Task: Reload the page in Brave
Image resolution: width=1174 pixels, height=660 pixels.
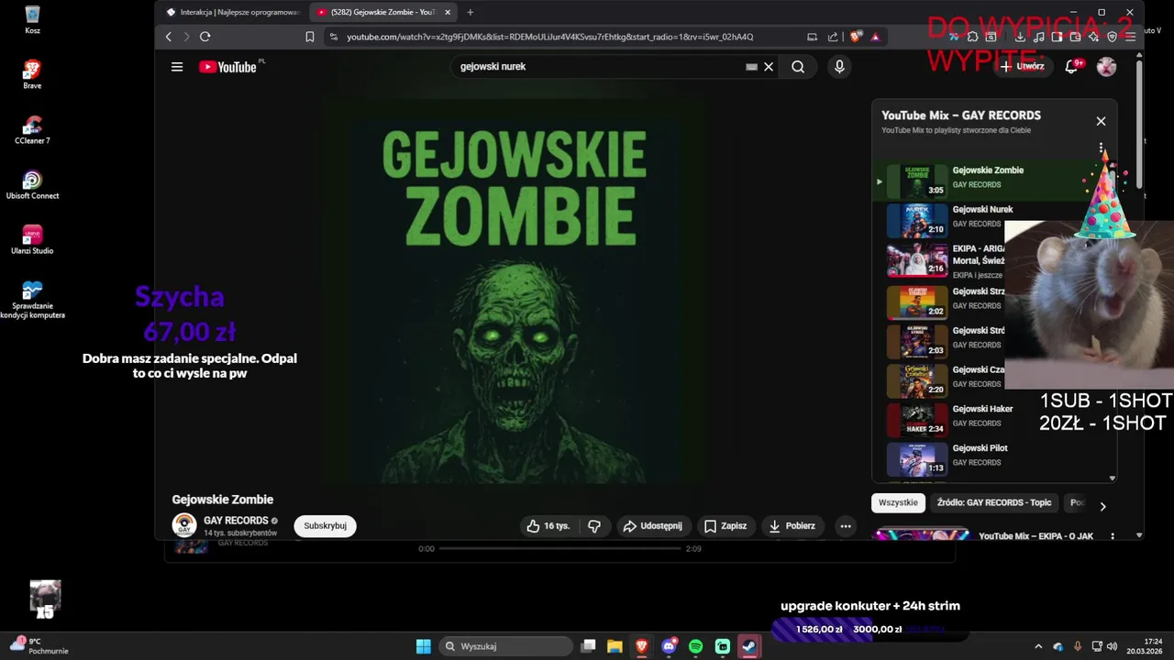Action: coord(205,37)
